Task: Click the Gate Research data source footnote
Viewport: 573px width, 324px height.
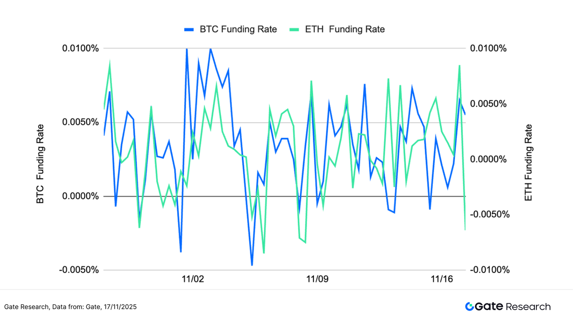Action: (x=70, y=307)
